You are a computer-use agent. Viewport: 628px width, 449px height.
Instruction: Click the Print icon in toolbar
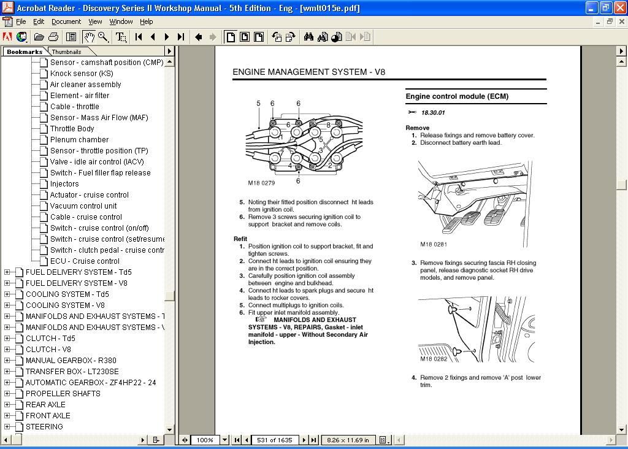(x=53, y=37)
